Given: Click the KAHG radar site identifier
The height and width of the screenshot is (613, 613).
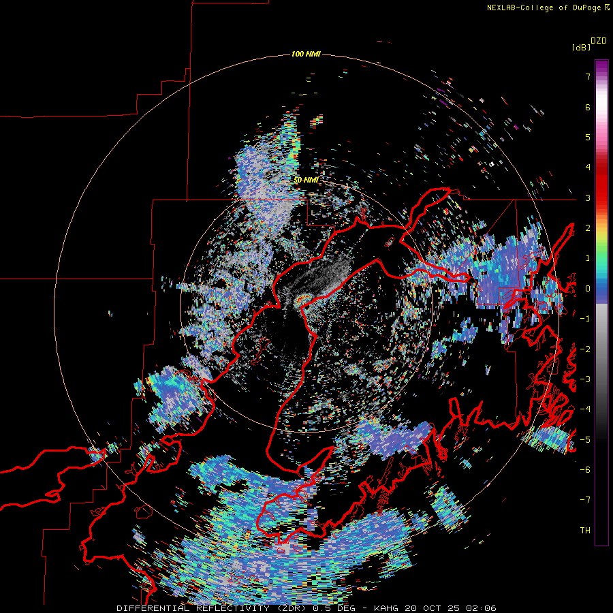Looking at the screenshot, I should coord(387,608).
